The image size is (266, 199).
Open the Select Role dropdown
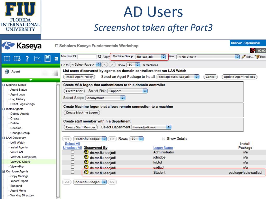click(127, 91)
